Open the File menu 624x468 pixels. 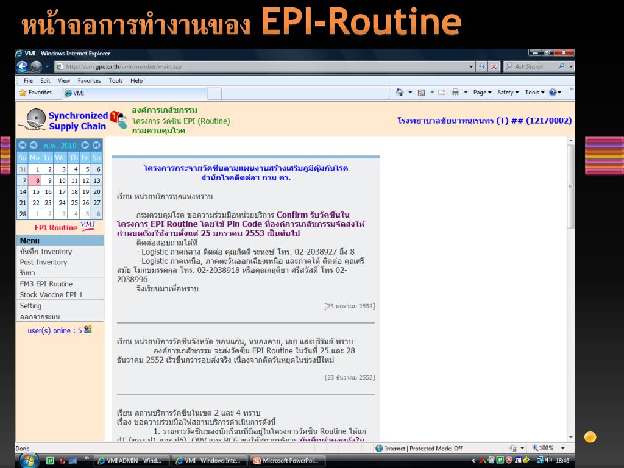point(28,80)
